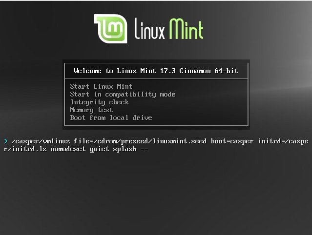312x235 pixels.
Task: Click the white 'Linux' word in logo
Action: point(149,29)
